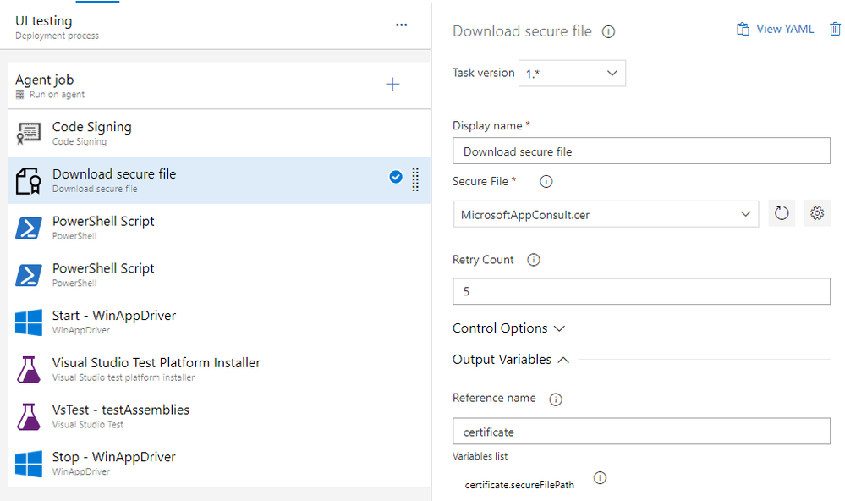
Task: Select the VsTest - testAssemblies task
Action: [x=120, y=416]
